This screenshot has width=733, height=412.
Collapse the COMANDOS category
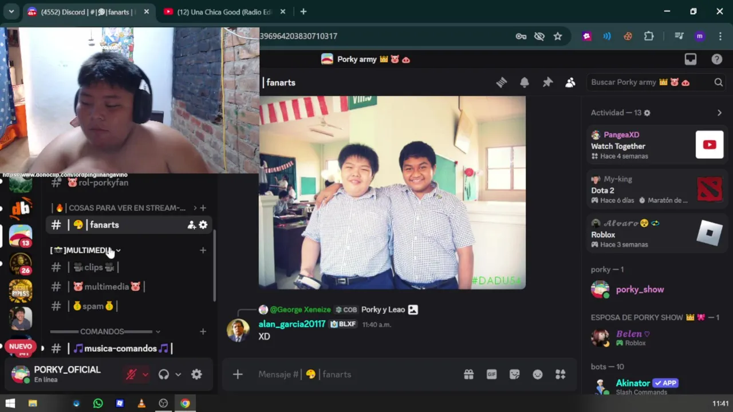point(105,331)
